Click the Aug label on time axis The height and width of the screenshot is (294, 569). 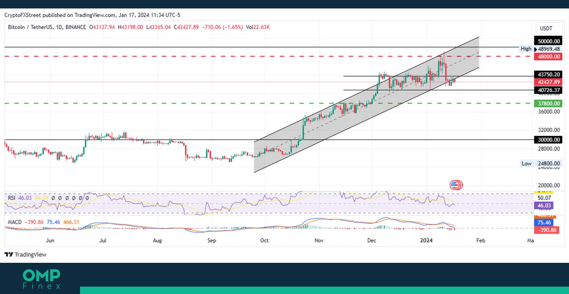pos(157,240)
